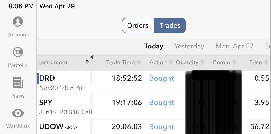Open the Watchlists eye icon
This screenshot has height=134, width=271.
click(x=18, y=113)
